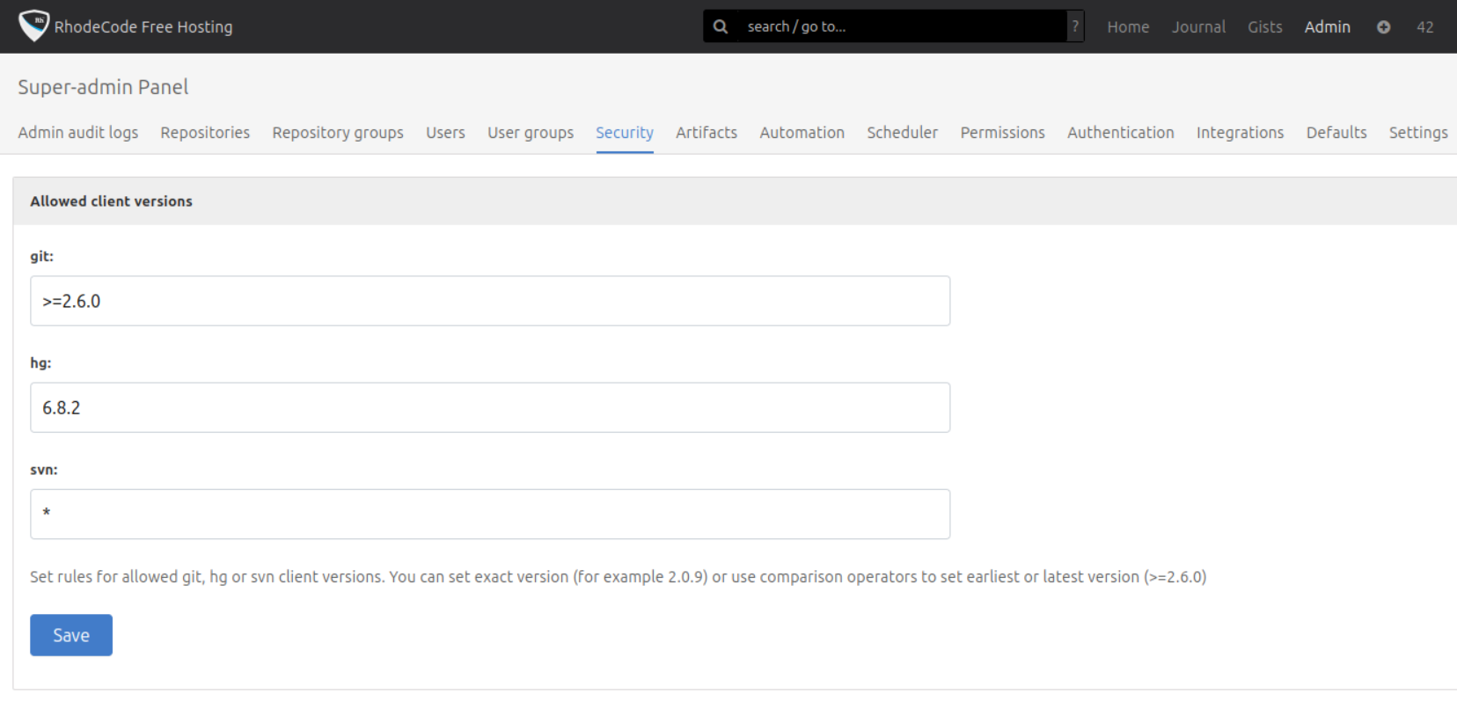Switch to the Automation tab
The height and width of the screenshot is (709, 1457).
802,133
